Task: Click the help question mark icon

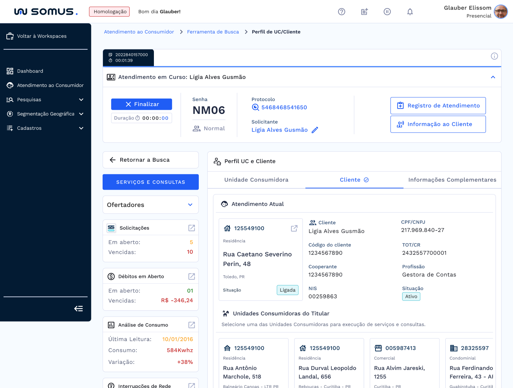Action: pyautogui.click(x=341, y=12)
